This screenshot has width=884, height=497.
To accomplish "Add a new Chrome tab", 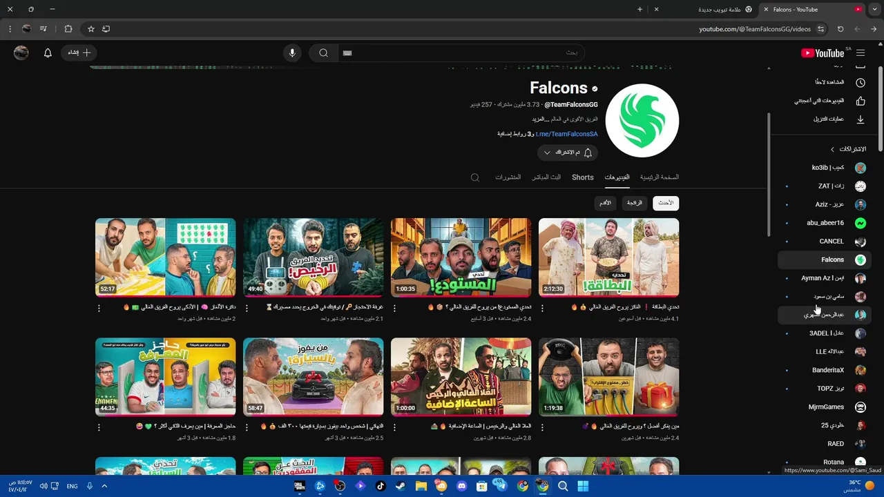I will (640, 10).
